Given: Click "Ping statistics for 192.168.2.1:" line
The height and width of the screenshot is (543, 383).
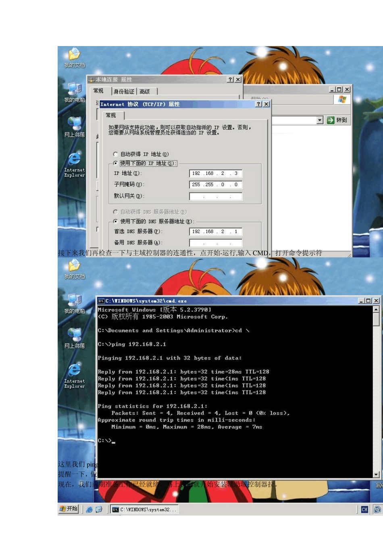Looking at the screenshot, I should point(152,406).
